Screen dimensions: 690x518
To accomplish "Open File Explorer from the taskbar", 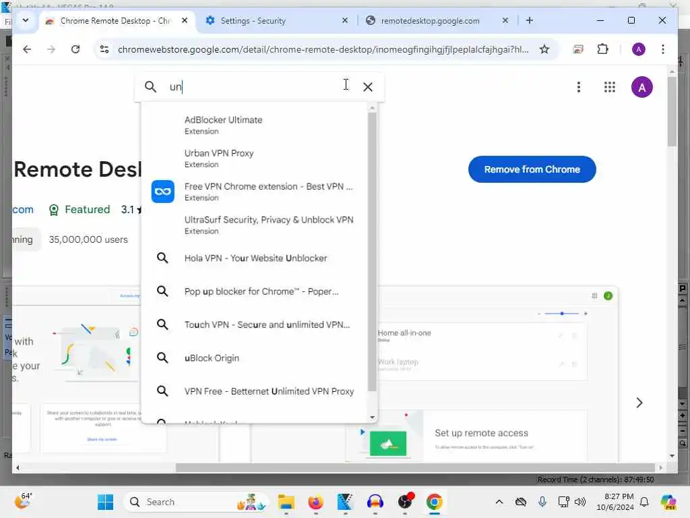I will click(x=286, y=502).
